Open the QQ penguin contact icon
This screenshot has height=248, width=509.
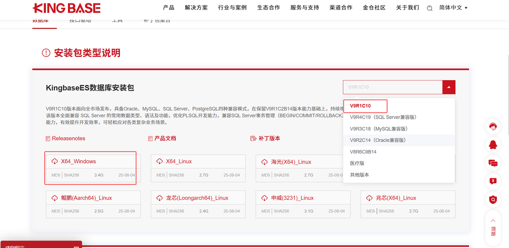(493, 145)
